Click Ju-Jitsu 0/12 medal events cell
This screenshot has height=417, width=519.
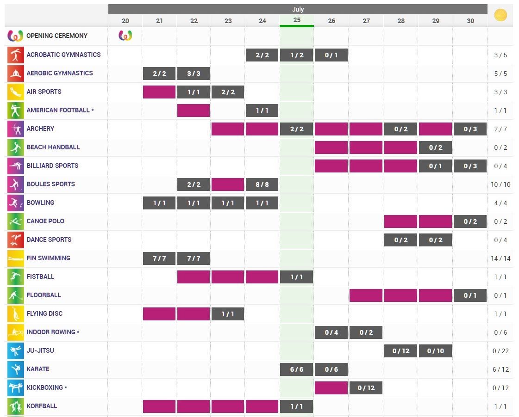(401, 351)
